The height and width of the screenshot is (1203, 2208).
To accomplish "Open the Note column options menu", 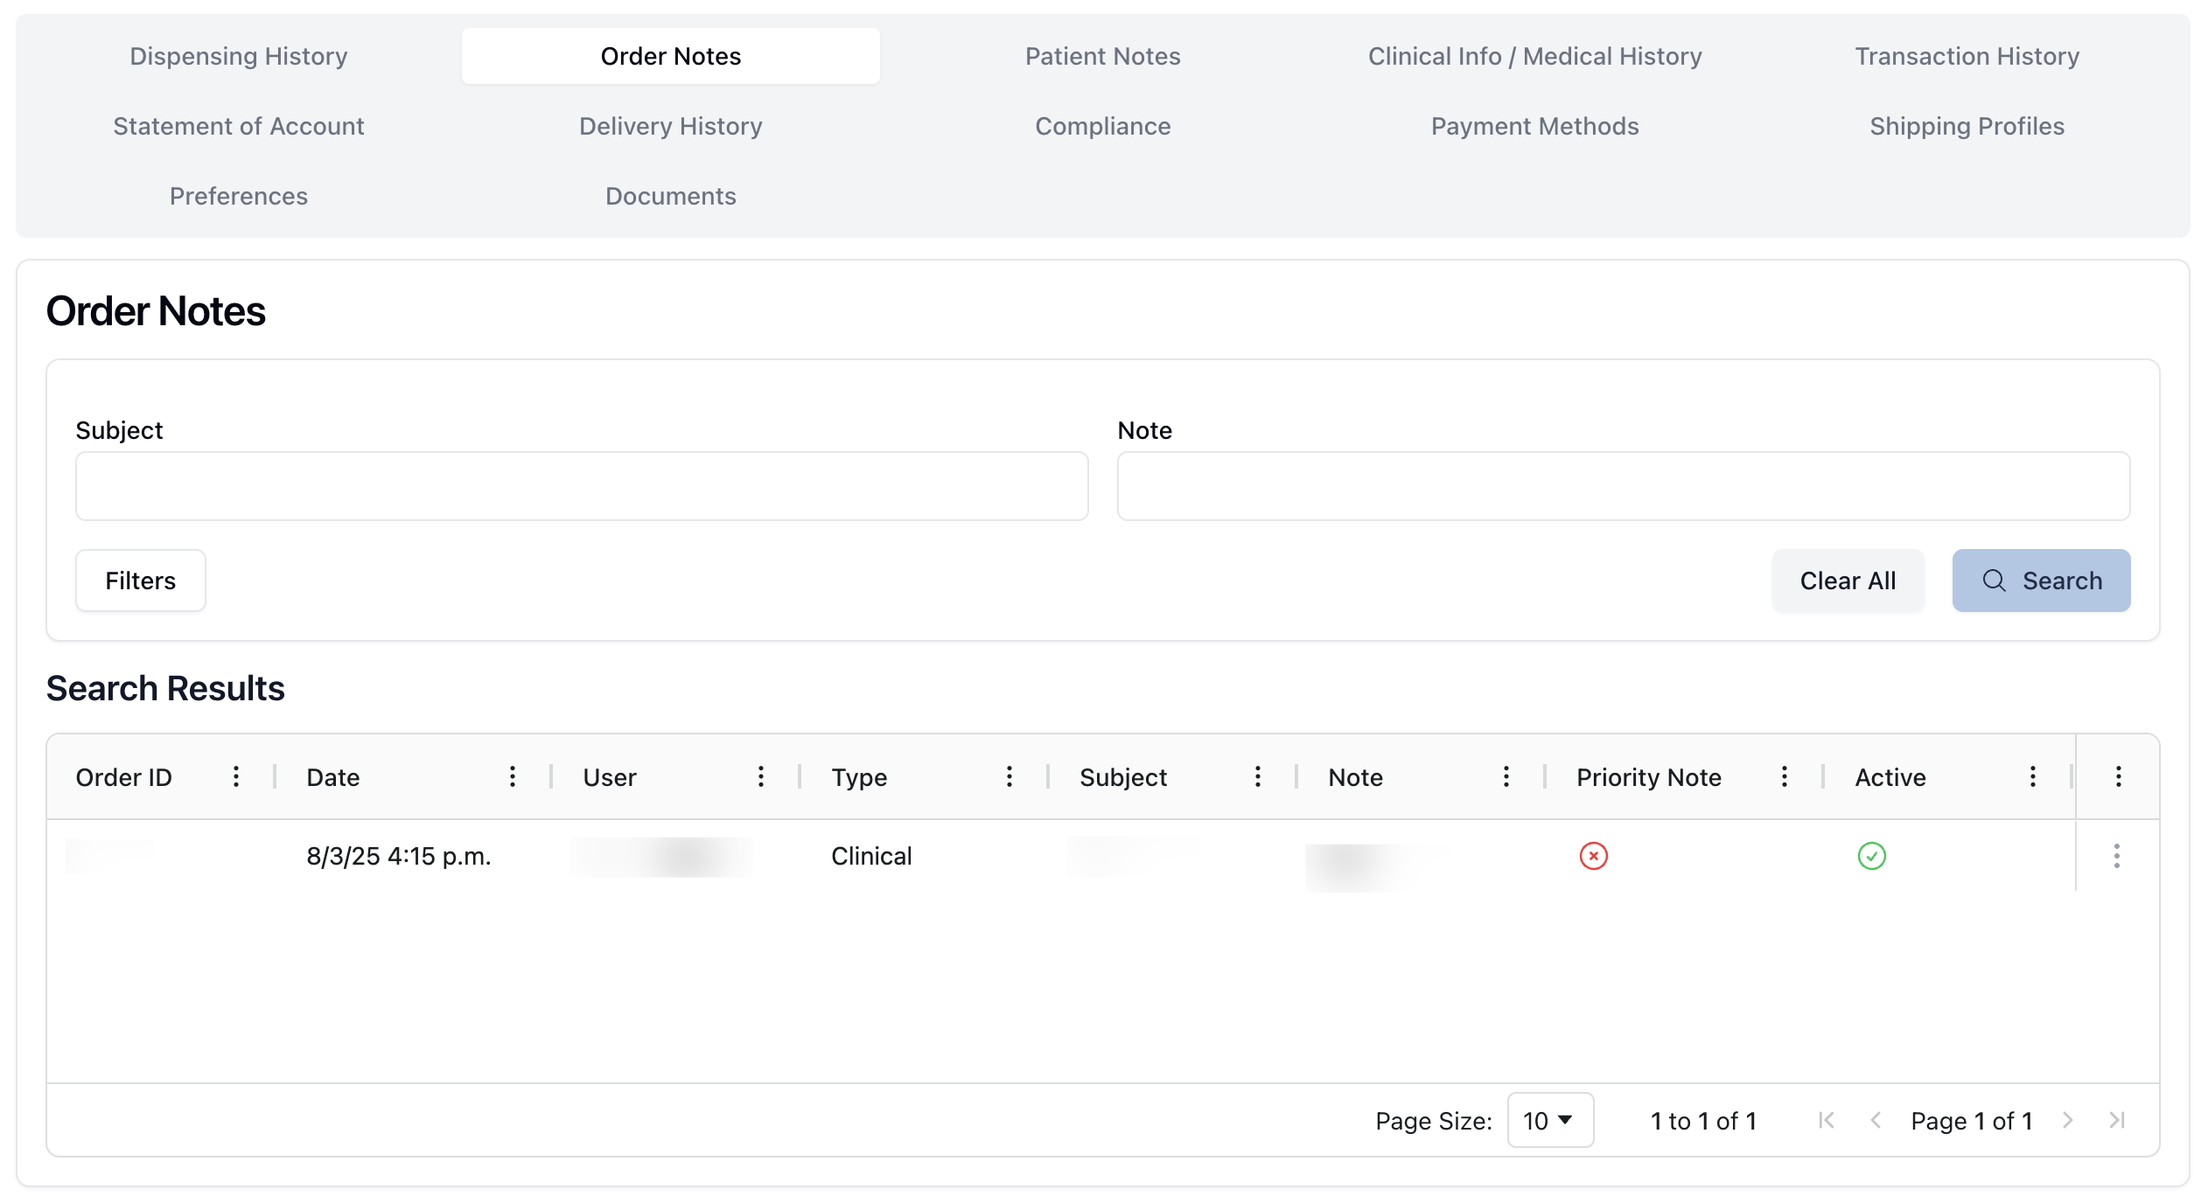I will point(1506,776).
